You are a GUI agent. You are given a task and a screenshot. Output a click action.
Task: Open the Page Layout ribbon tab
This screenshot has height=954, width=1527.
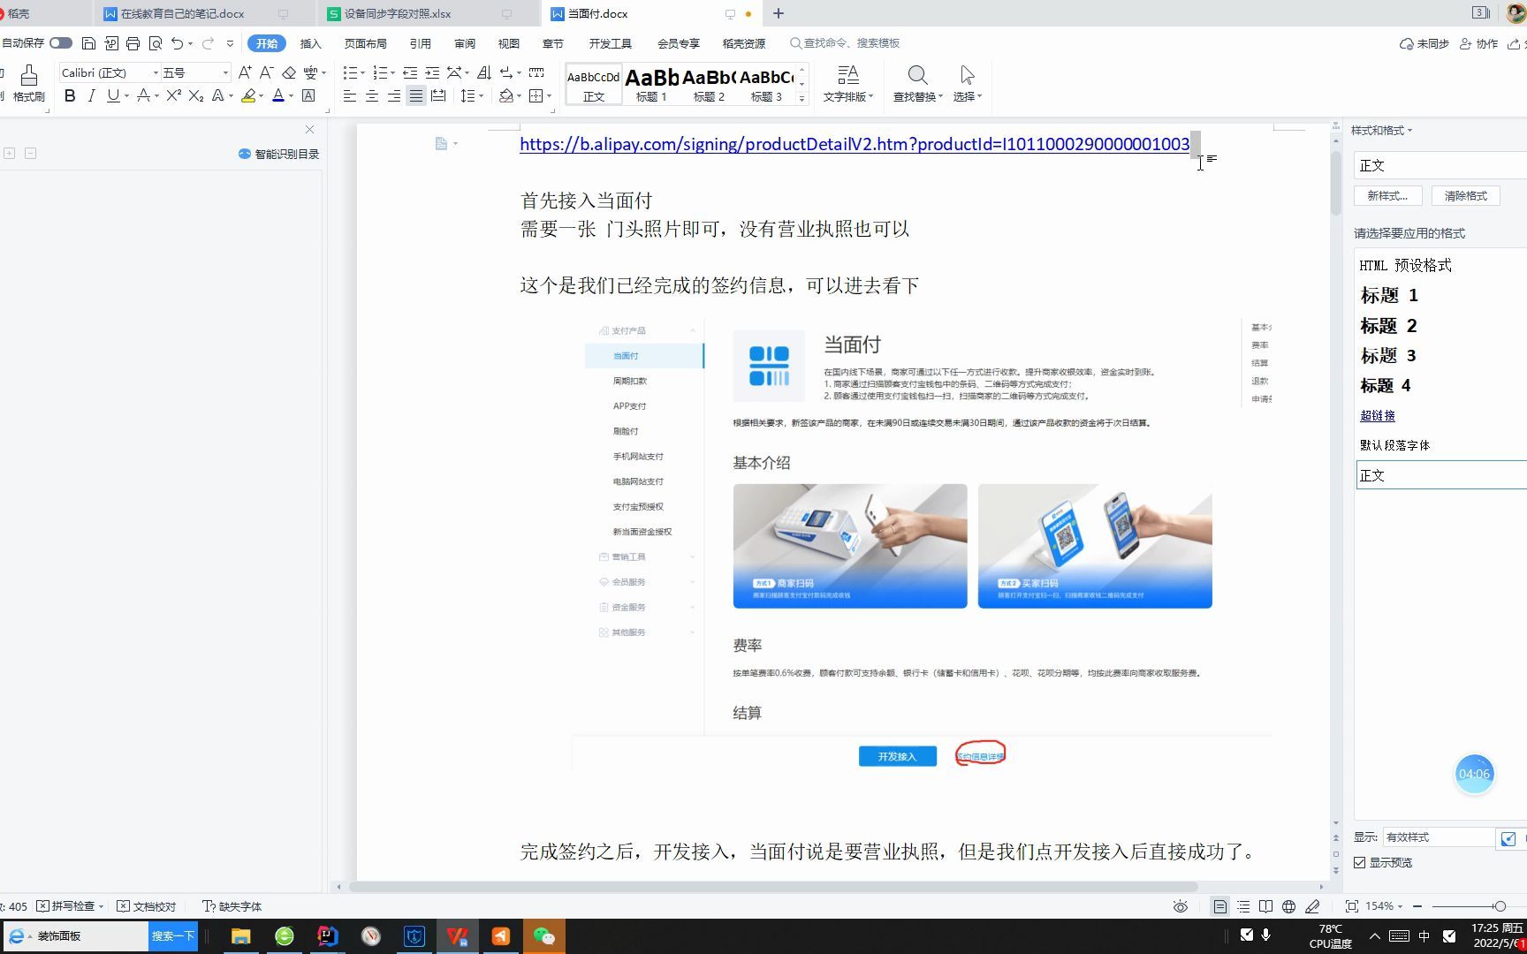click(366, 43)
